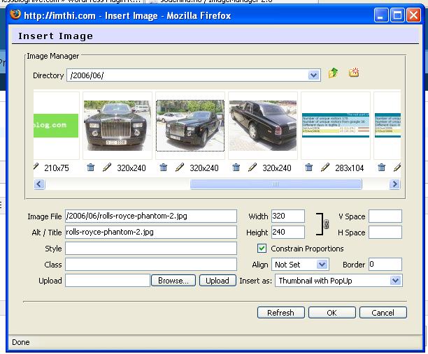Edit the front-view Rolls-Royce image with pencil icon
This screenshot has width=428, height=354.
107,168
